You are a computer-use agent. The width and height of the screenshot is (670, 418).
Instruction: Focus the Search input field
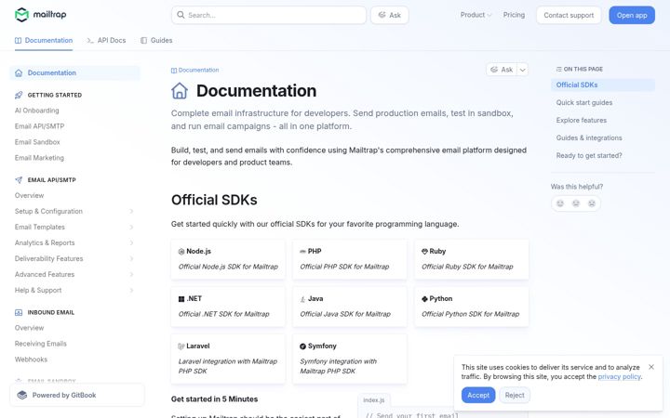tap(269, 15)
